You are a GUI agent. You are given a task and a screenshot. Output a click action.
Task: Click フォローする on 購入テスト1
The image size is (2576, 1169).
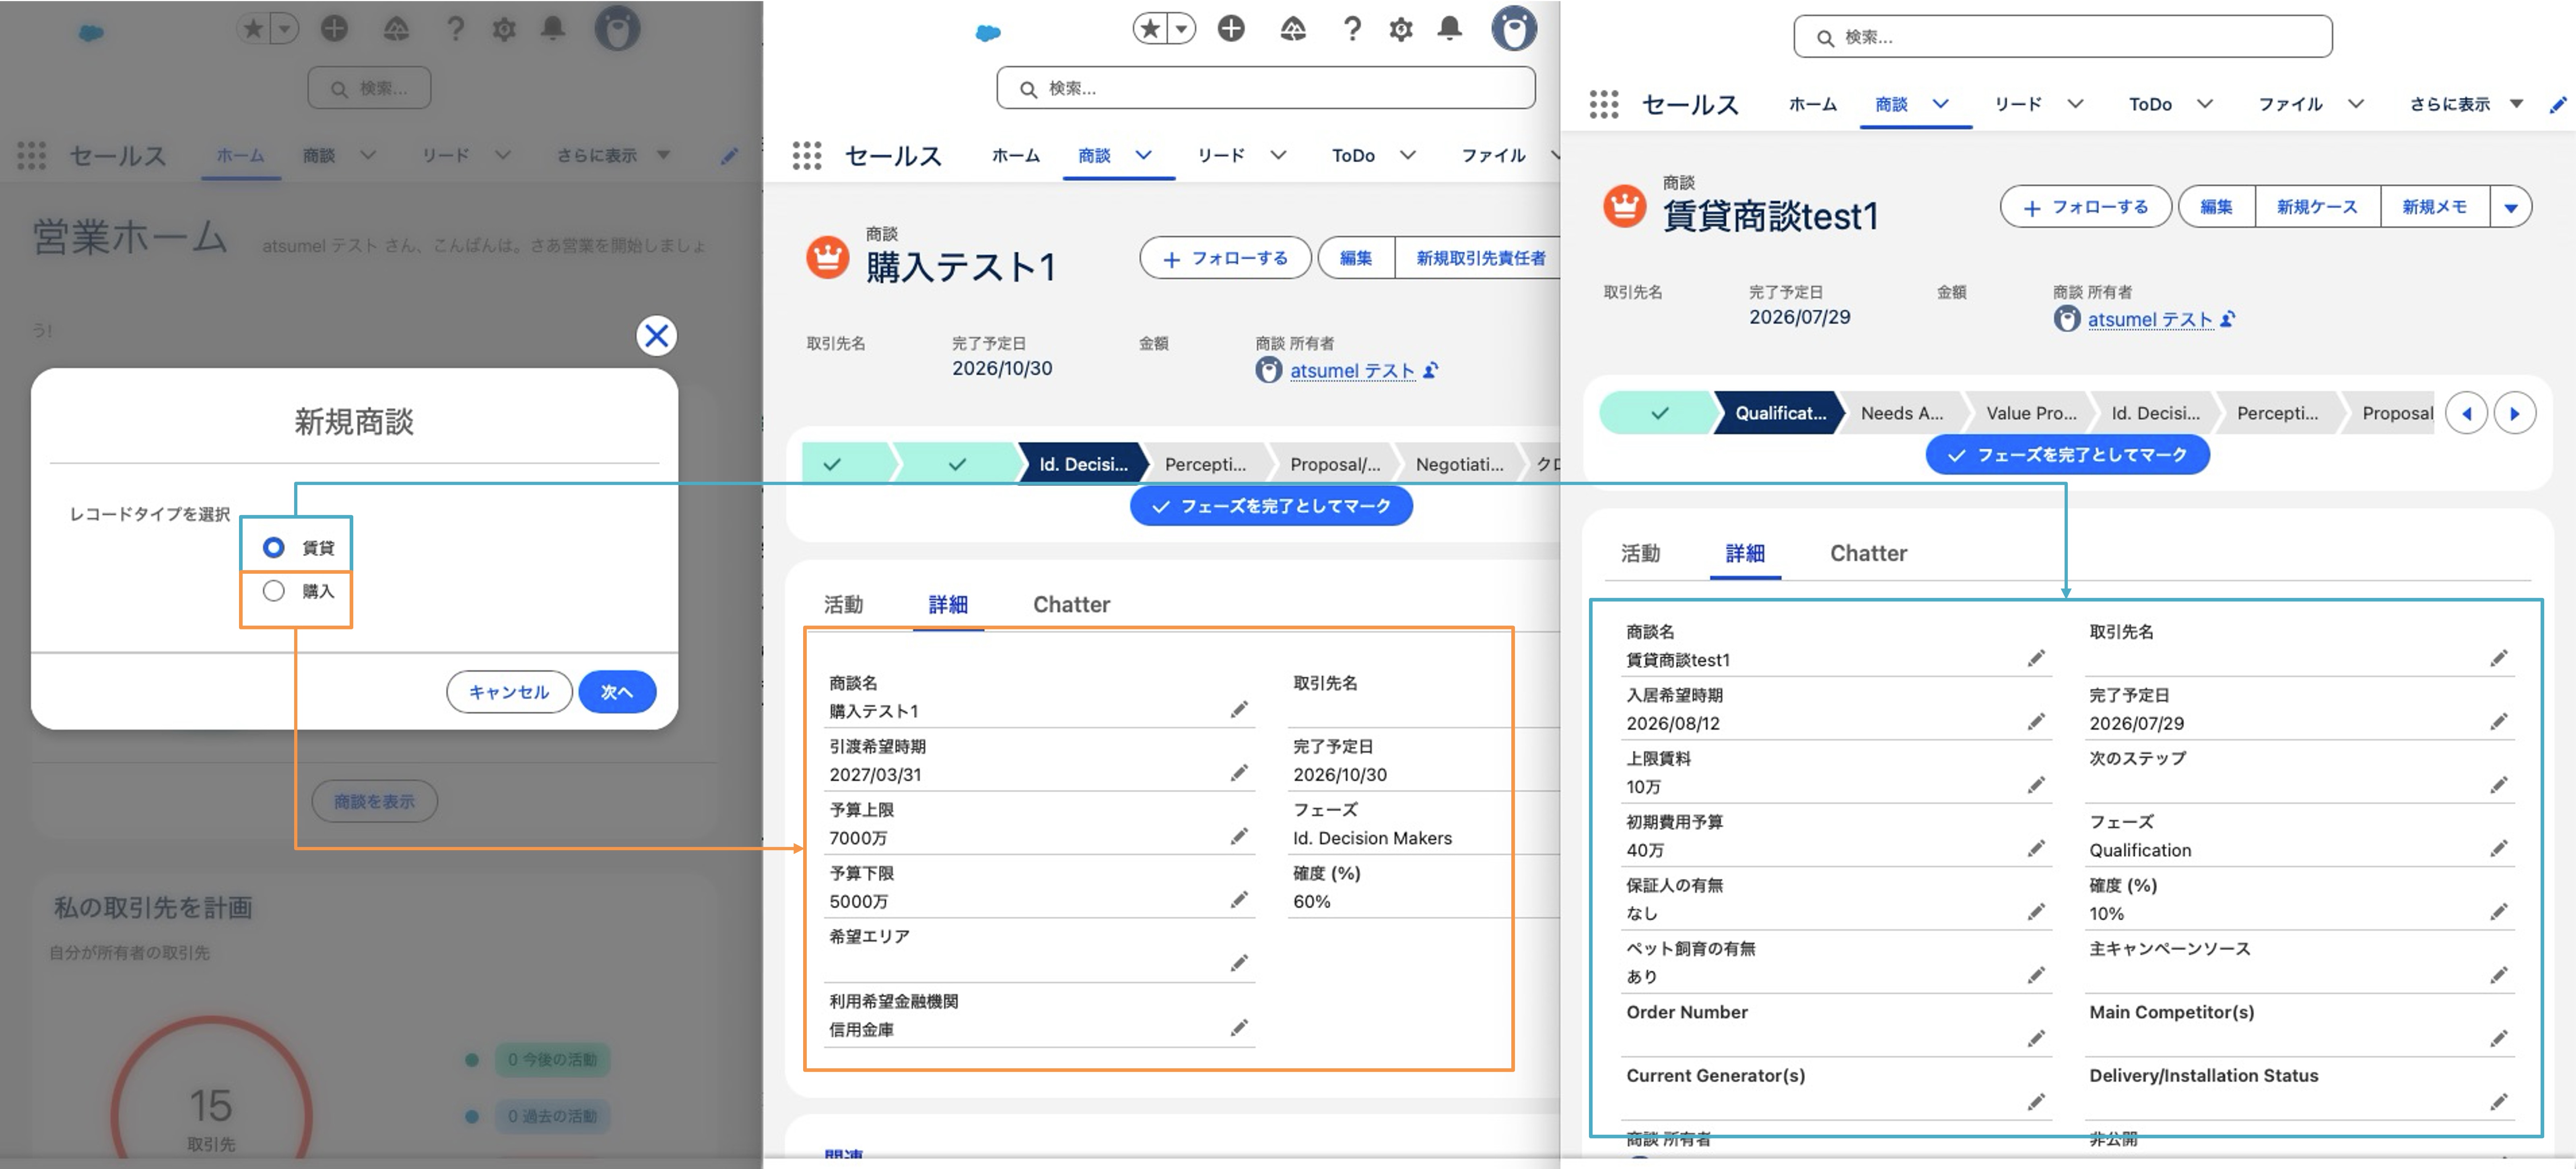pos(1225,258)
